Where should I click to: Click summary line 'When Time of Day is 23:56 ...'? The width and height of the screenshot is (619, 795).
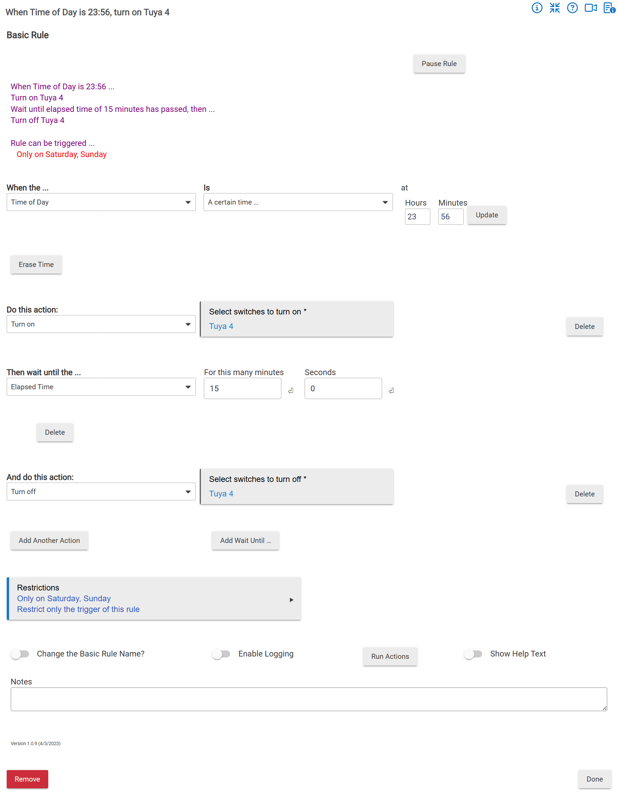tap(63, 87)
